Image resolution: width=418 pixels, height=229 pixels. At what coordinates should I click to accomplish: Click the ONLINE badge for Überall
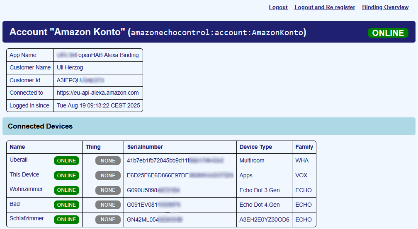(x=66, y=161)
